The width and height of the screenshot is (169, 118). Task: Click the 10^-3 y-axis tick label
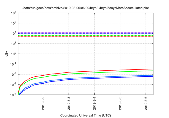[x=13, y=85]
